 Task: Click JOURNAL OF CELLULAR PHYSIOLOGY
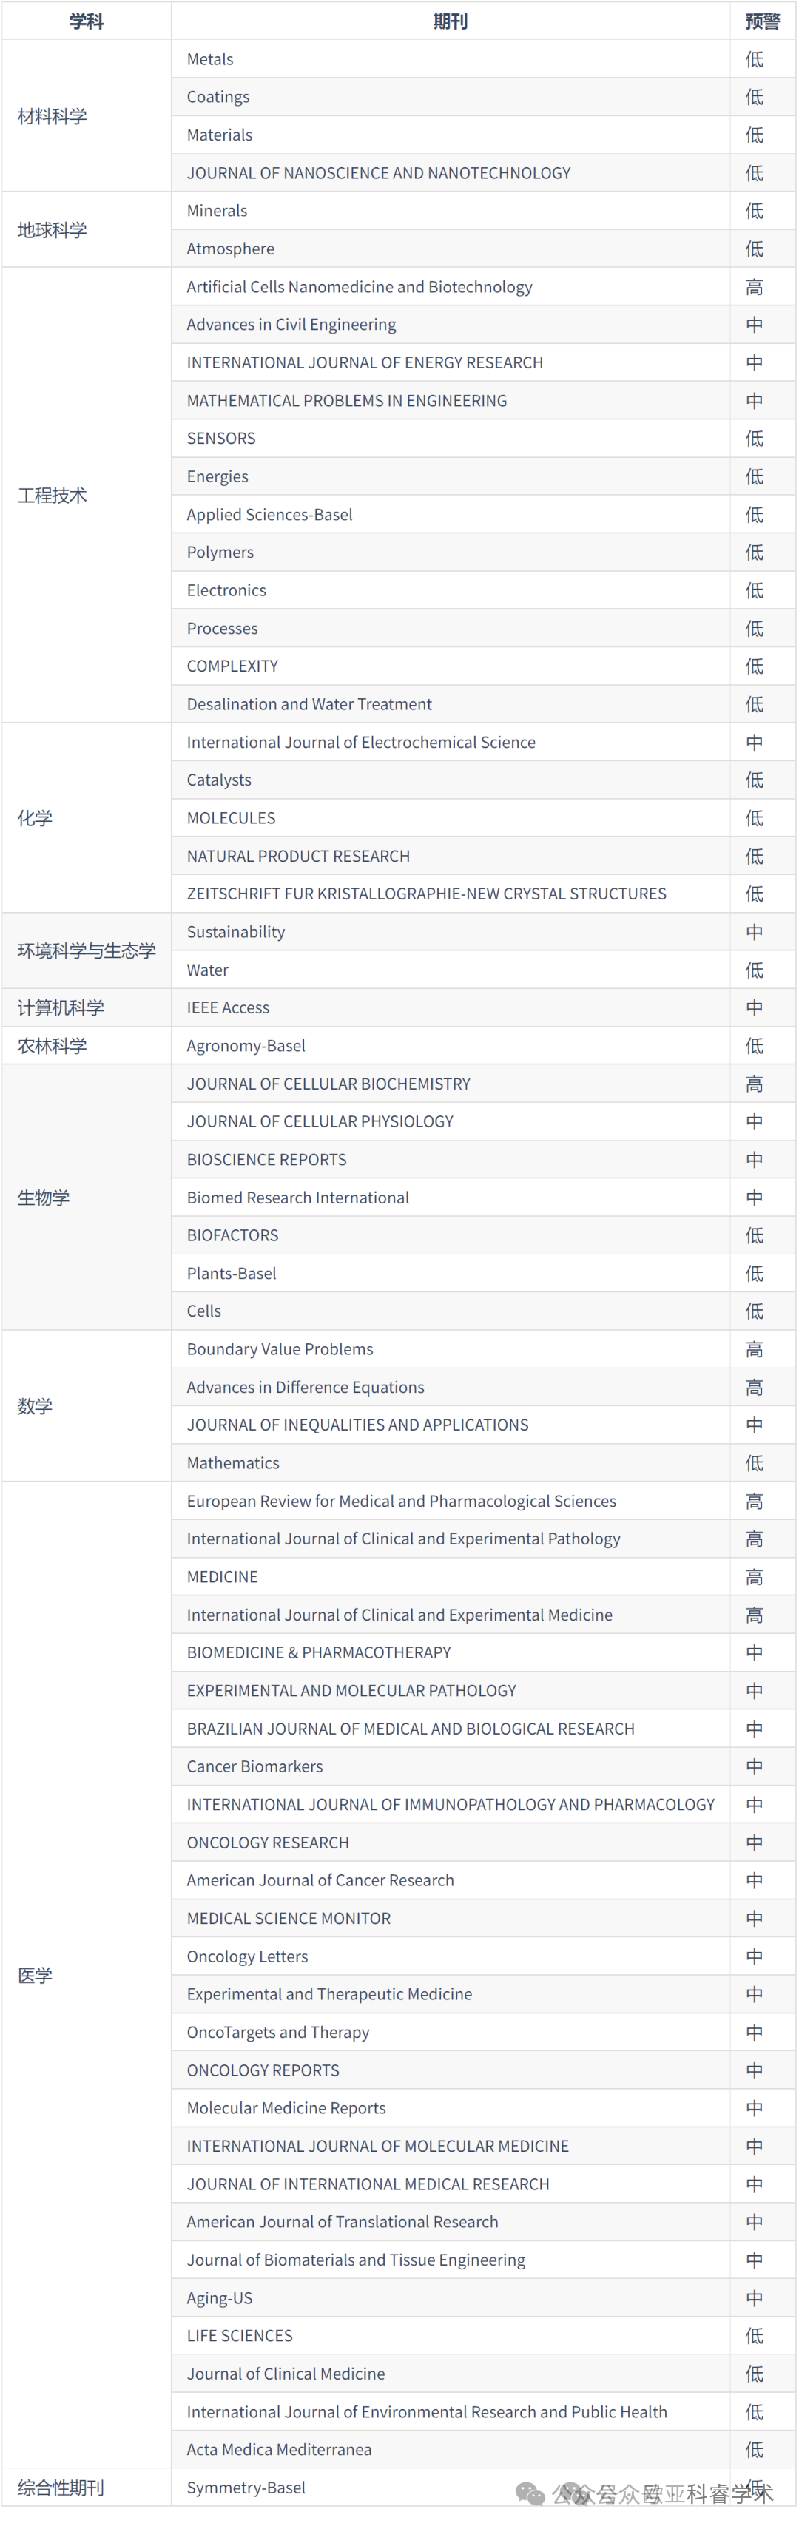[320, 1122]
